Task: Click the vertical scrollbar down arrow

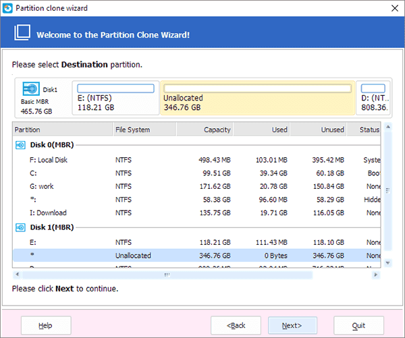Action: (x=387, y=263)
